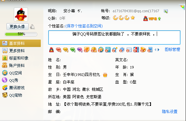Click the red diamond level 4 icon
This screenshot has width=186, height=121.
(58, 50)
